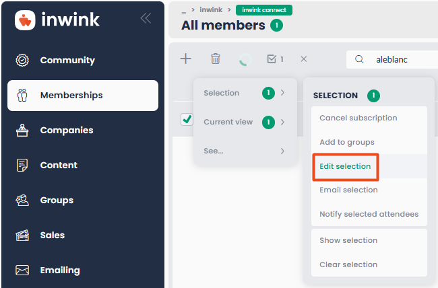The height and width of the screenshot is (288, 438).
Task: Click the inwink breadcrumb link
Action: (x=211, y=10)
